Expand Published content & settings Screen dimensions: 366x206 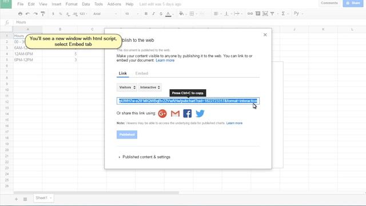click(145, 157)
